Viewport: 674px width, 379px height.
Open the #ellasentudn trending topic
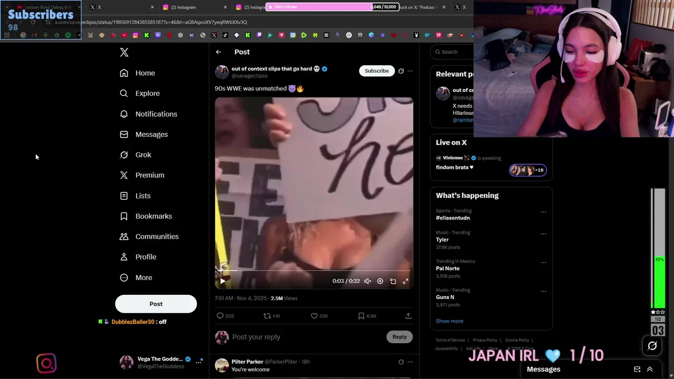(453, 218)
